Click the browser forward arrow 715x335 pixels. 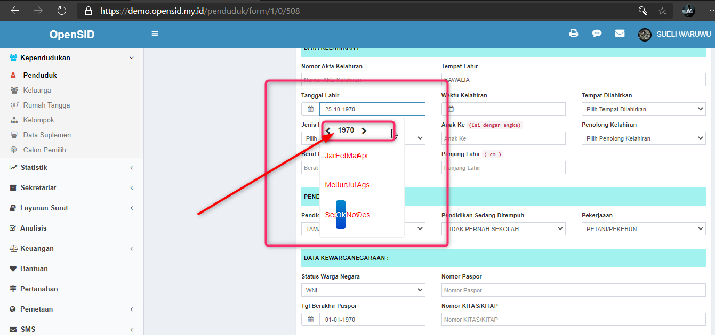pyautogui.click(x=38, y=11)
